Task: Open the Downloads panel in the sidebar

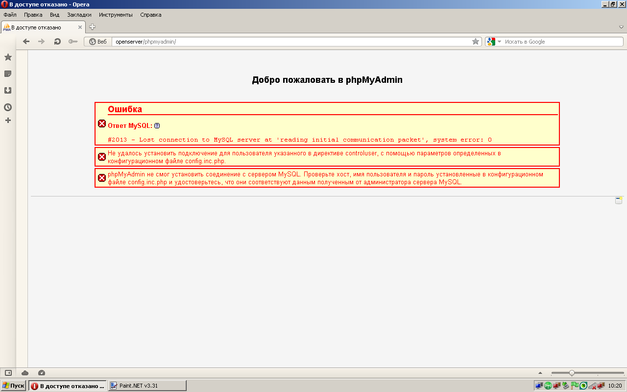Action: [x=8, y=91]
